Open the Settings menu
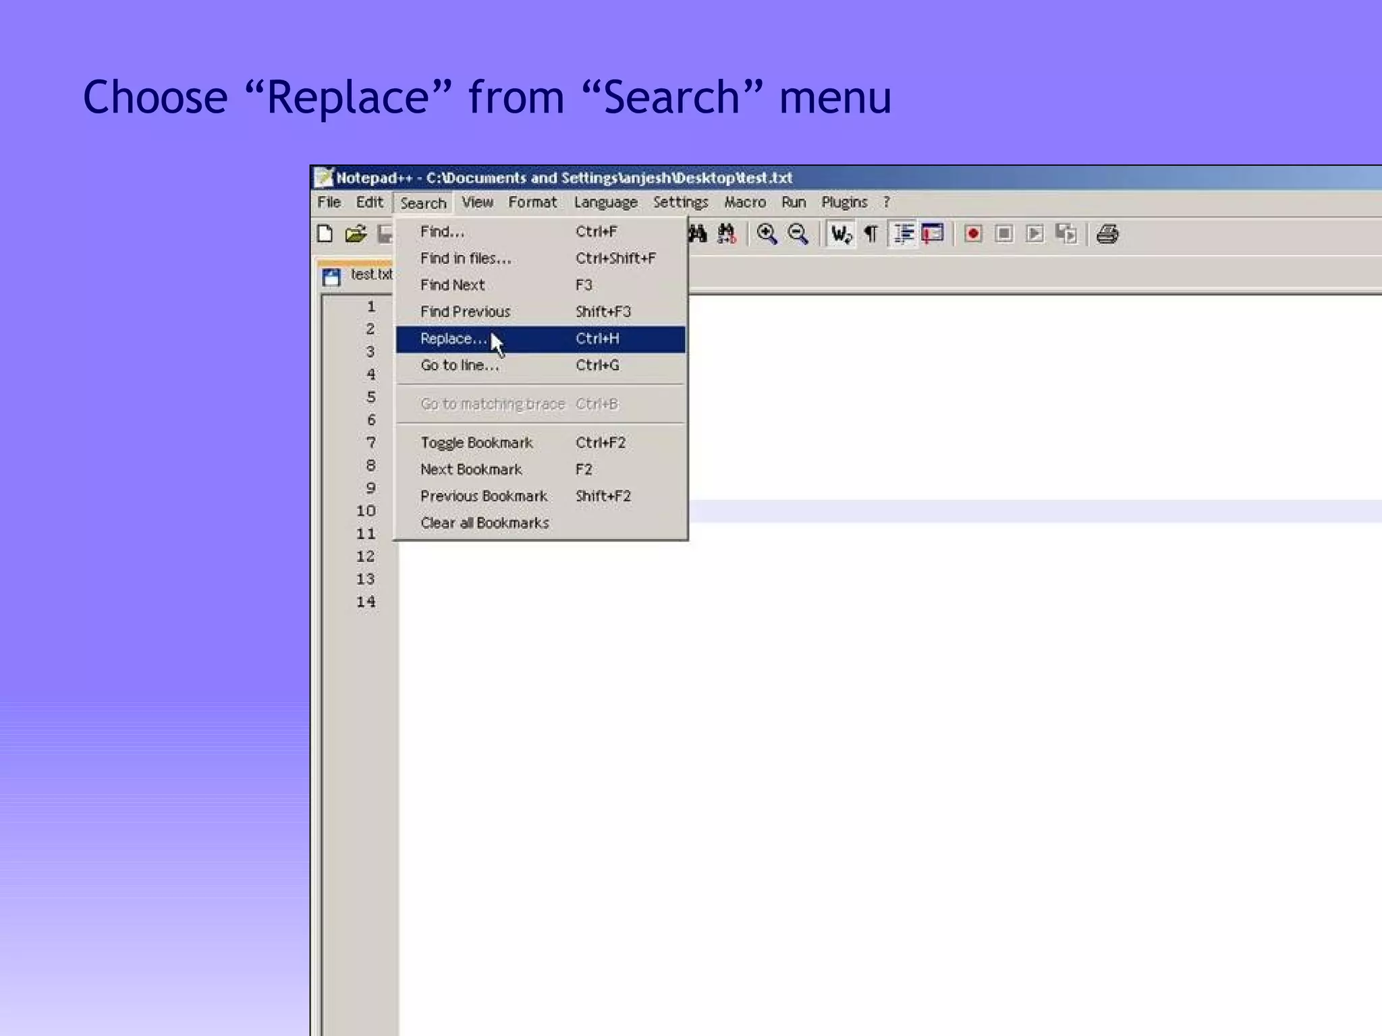The image size is (1382, 1036). pyautogui.click(x=680, y=202)
